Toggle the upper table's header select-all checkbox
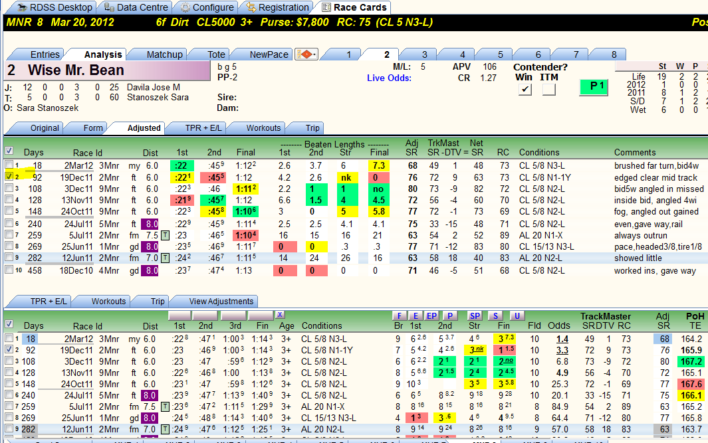Viewport: 708px width, 443px height. coord(9,151)
